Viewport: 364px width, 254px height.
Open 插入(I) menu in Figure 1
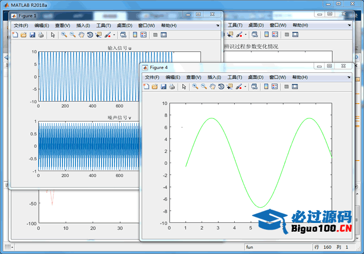tap(83, 25)
